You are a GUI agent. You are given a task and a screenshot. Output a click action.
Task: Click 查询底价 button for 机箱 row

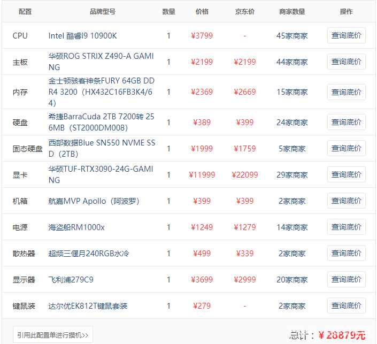(346, 201)
